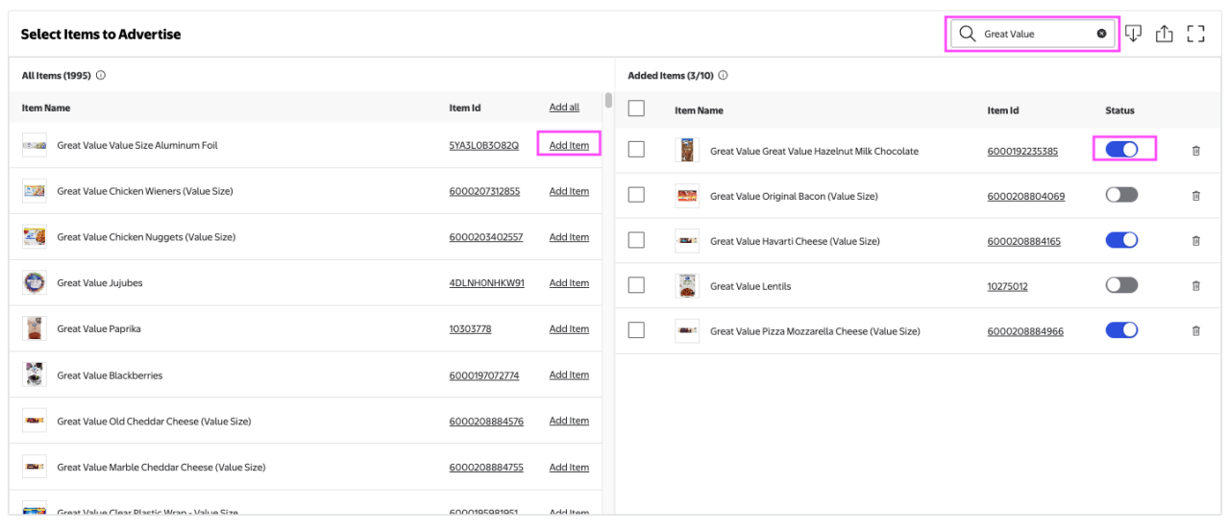Open info icon next to Added Items

(x=723, y=75)
